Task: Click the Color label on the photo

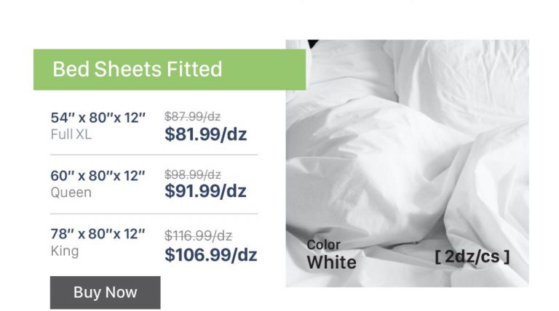Action: click(323, 245)
